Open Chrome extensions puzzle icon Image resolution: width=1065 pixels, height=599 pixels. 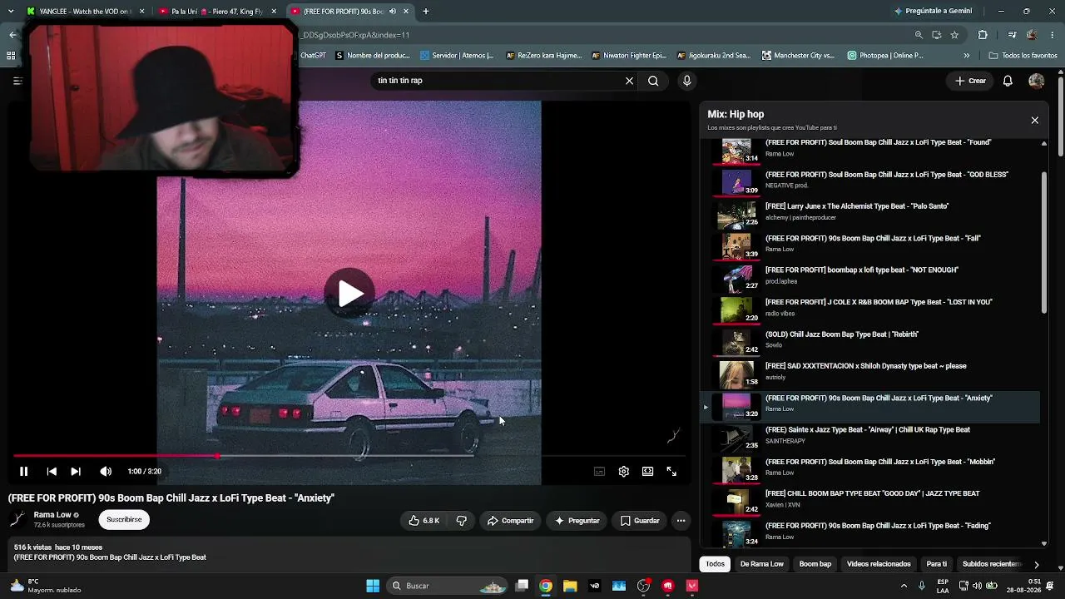[x=983, y=35]
